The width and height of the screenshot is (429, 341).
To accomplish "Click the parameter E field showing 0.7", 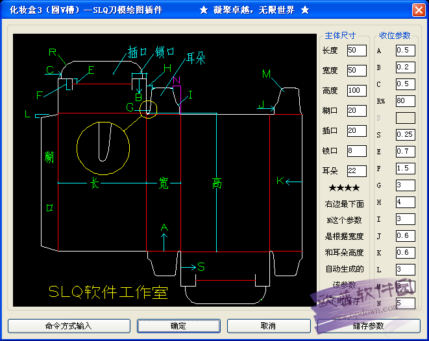I will 406,152.
